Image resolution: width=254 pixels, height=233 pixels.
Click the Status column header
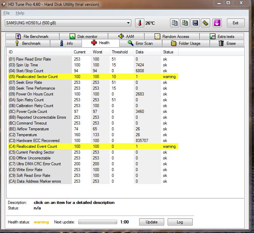170,52
